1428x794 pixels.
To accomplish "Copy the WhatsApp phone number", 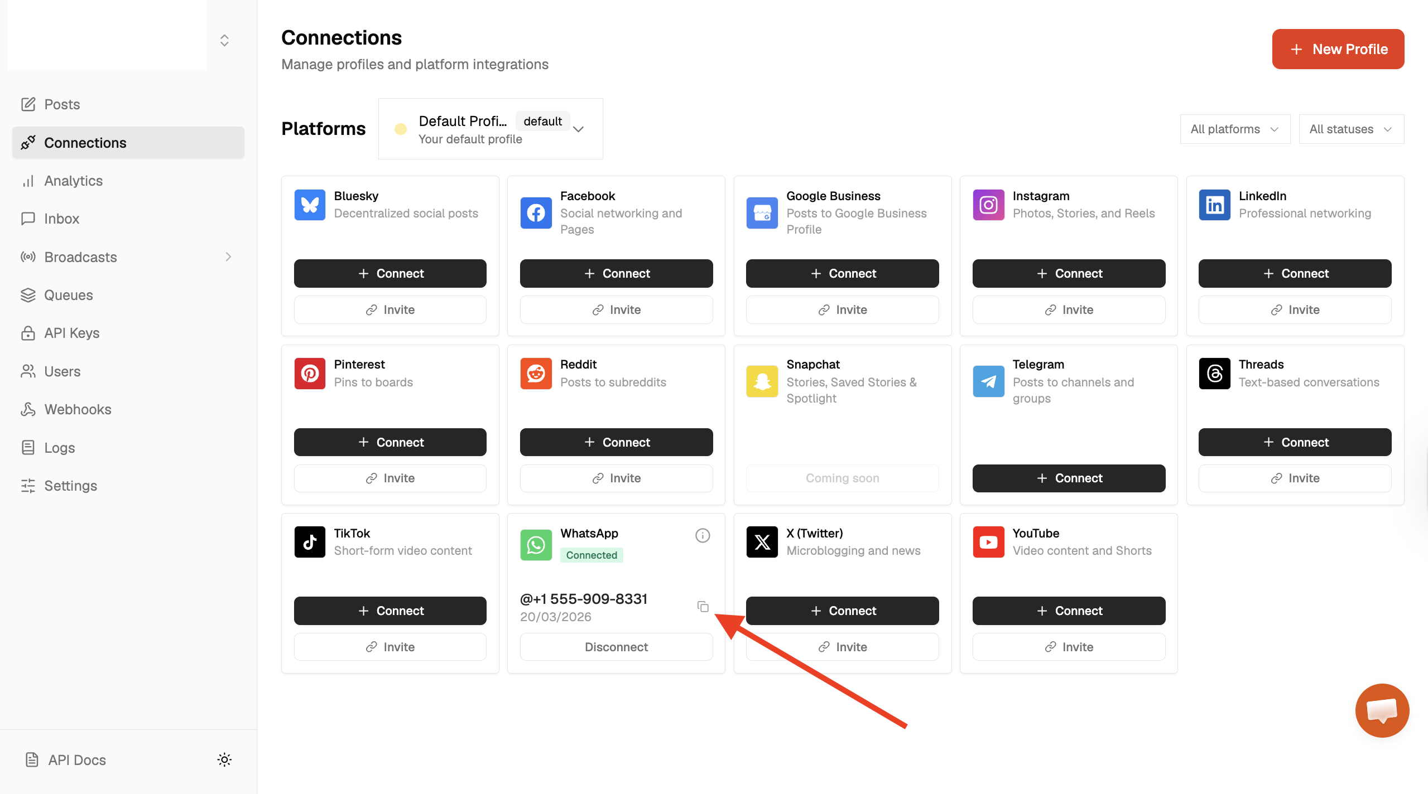I will click(703, 607).
